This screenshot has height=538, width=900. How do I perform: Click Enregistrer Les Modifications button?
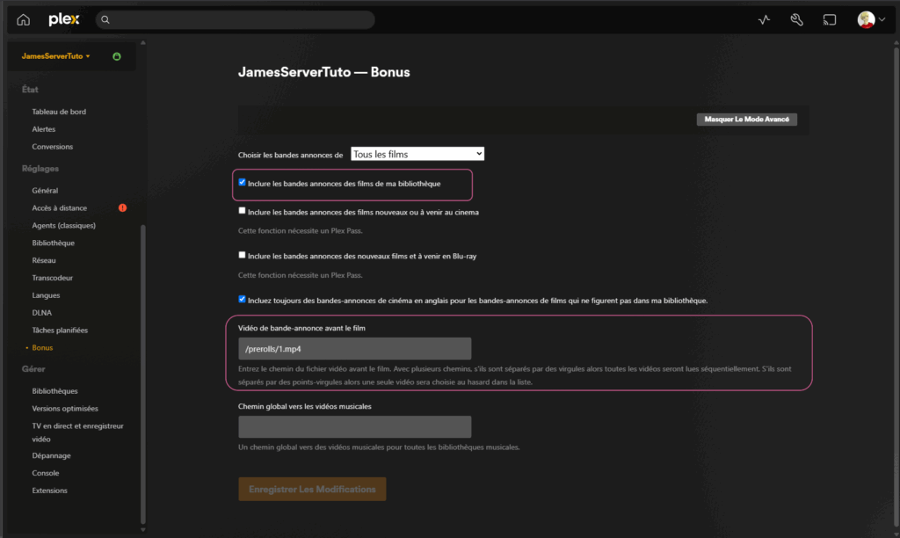point(312,489)
